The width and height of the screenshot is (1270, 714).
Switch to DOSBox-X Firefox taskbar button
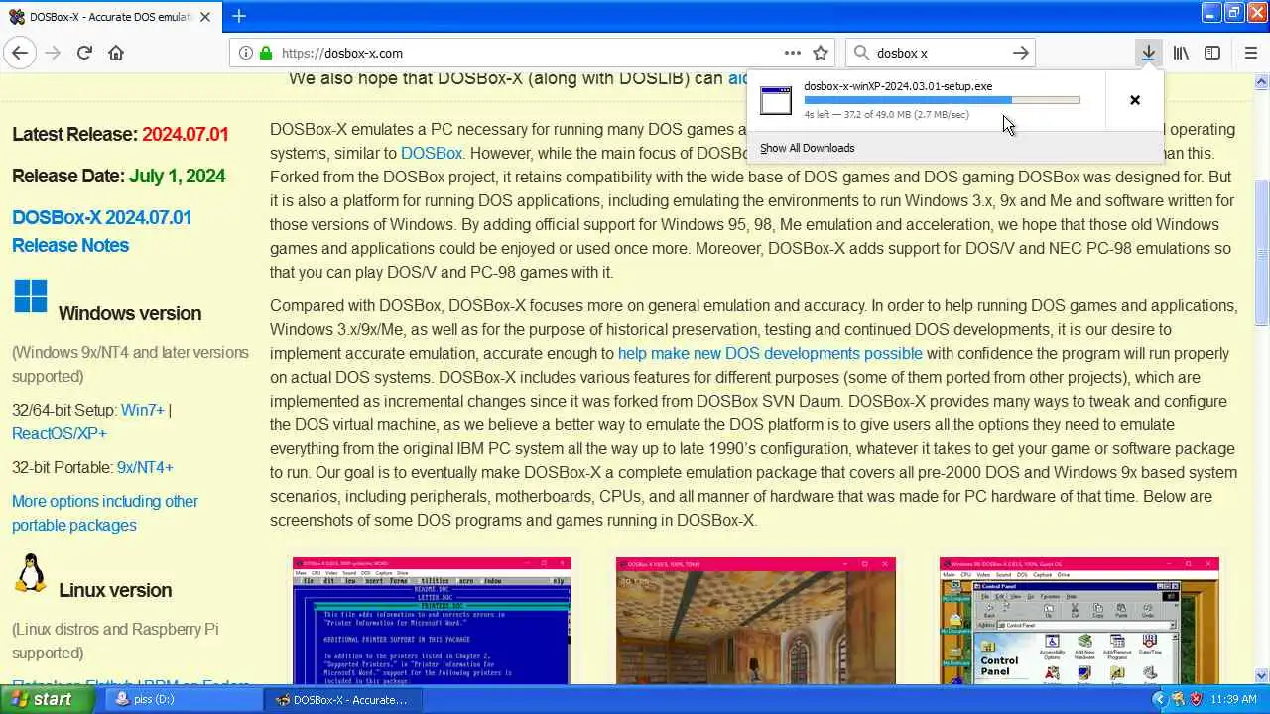pos(342,699)
